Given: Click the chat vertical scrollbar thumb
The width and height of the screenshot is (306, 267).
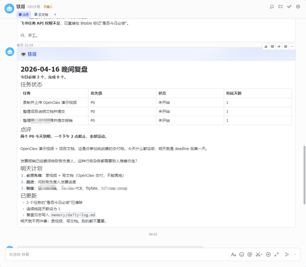Looking at the screenshot, I should 304,175.
